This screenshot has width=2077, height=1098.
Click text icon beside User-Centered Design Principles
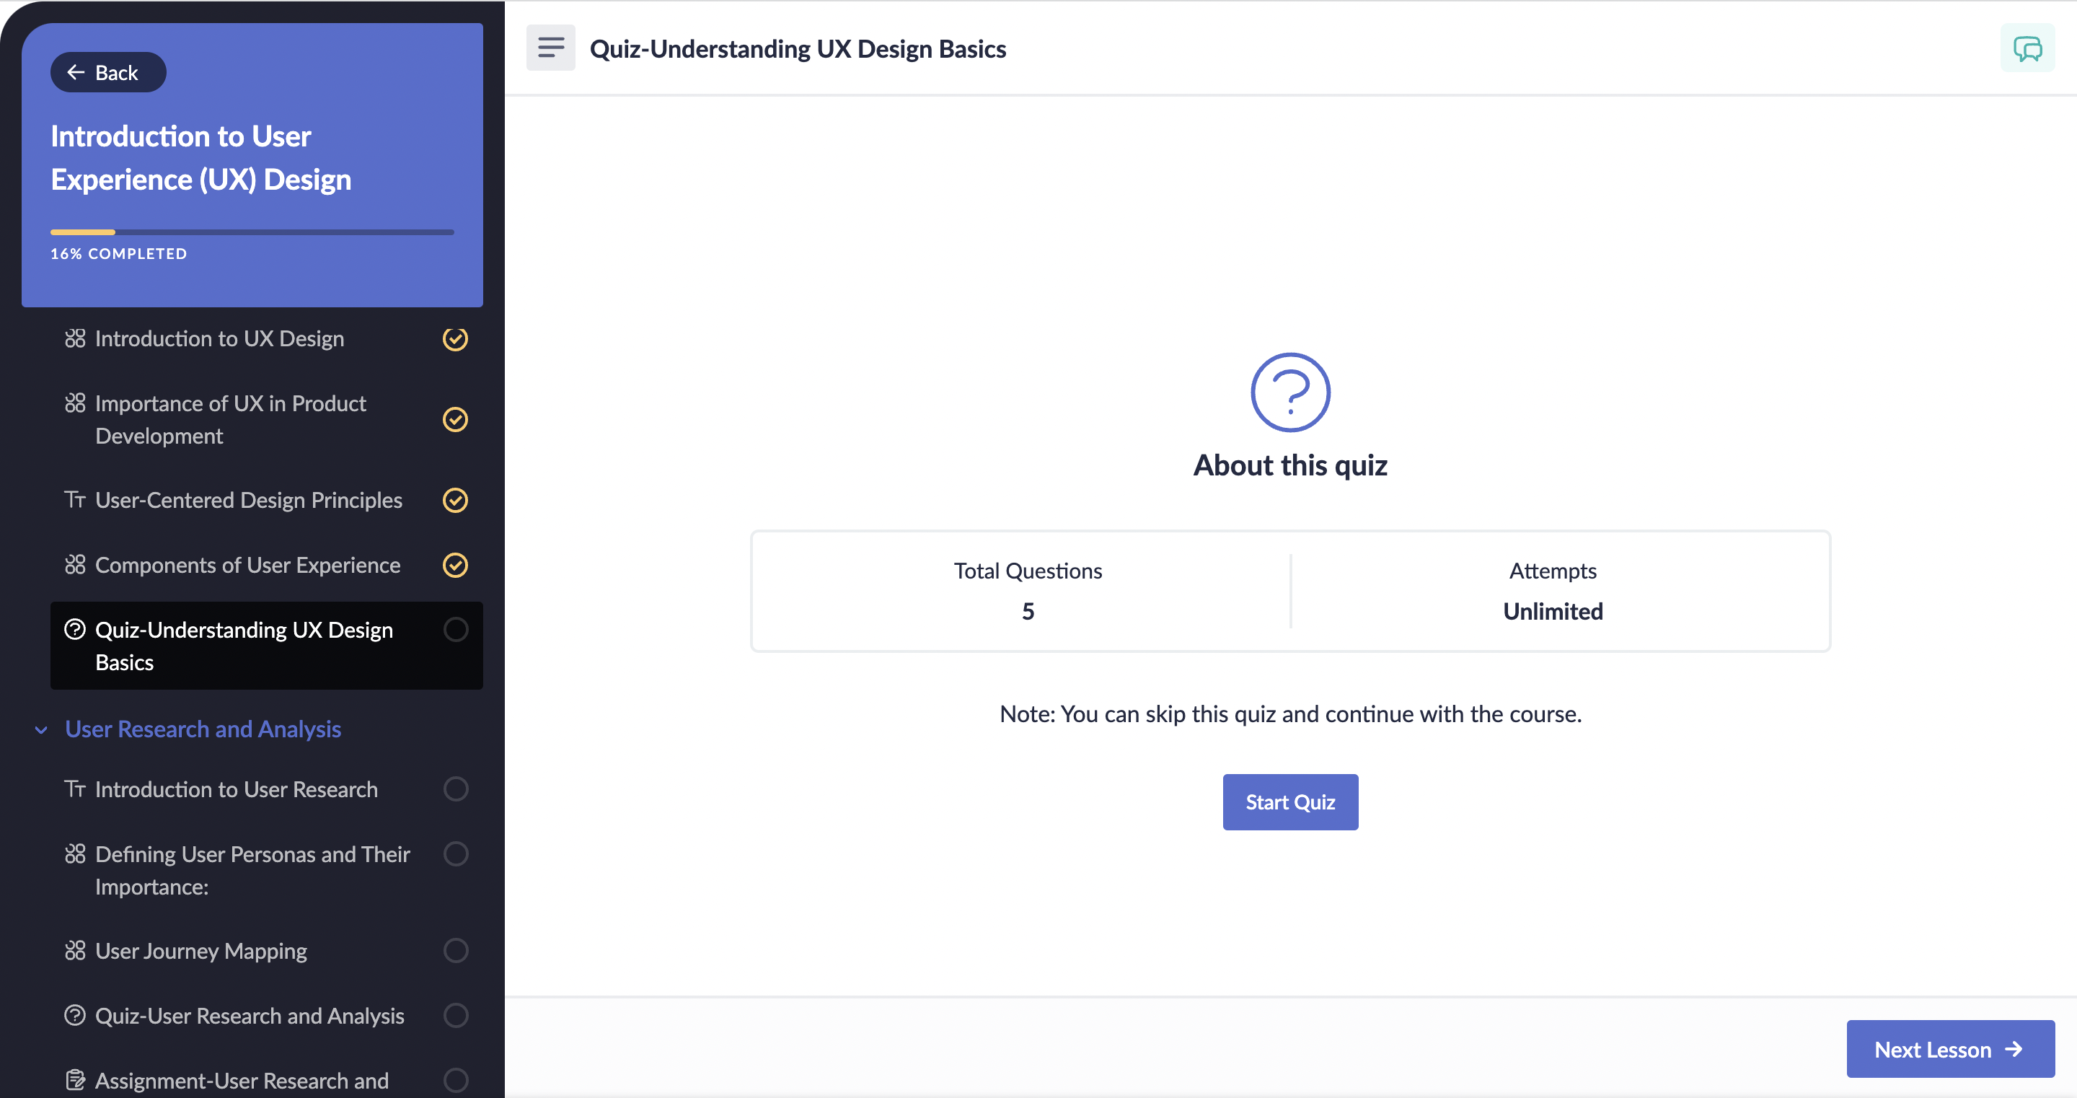[x=75, y=499]
